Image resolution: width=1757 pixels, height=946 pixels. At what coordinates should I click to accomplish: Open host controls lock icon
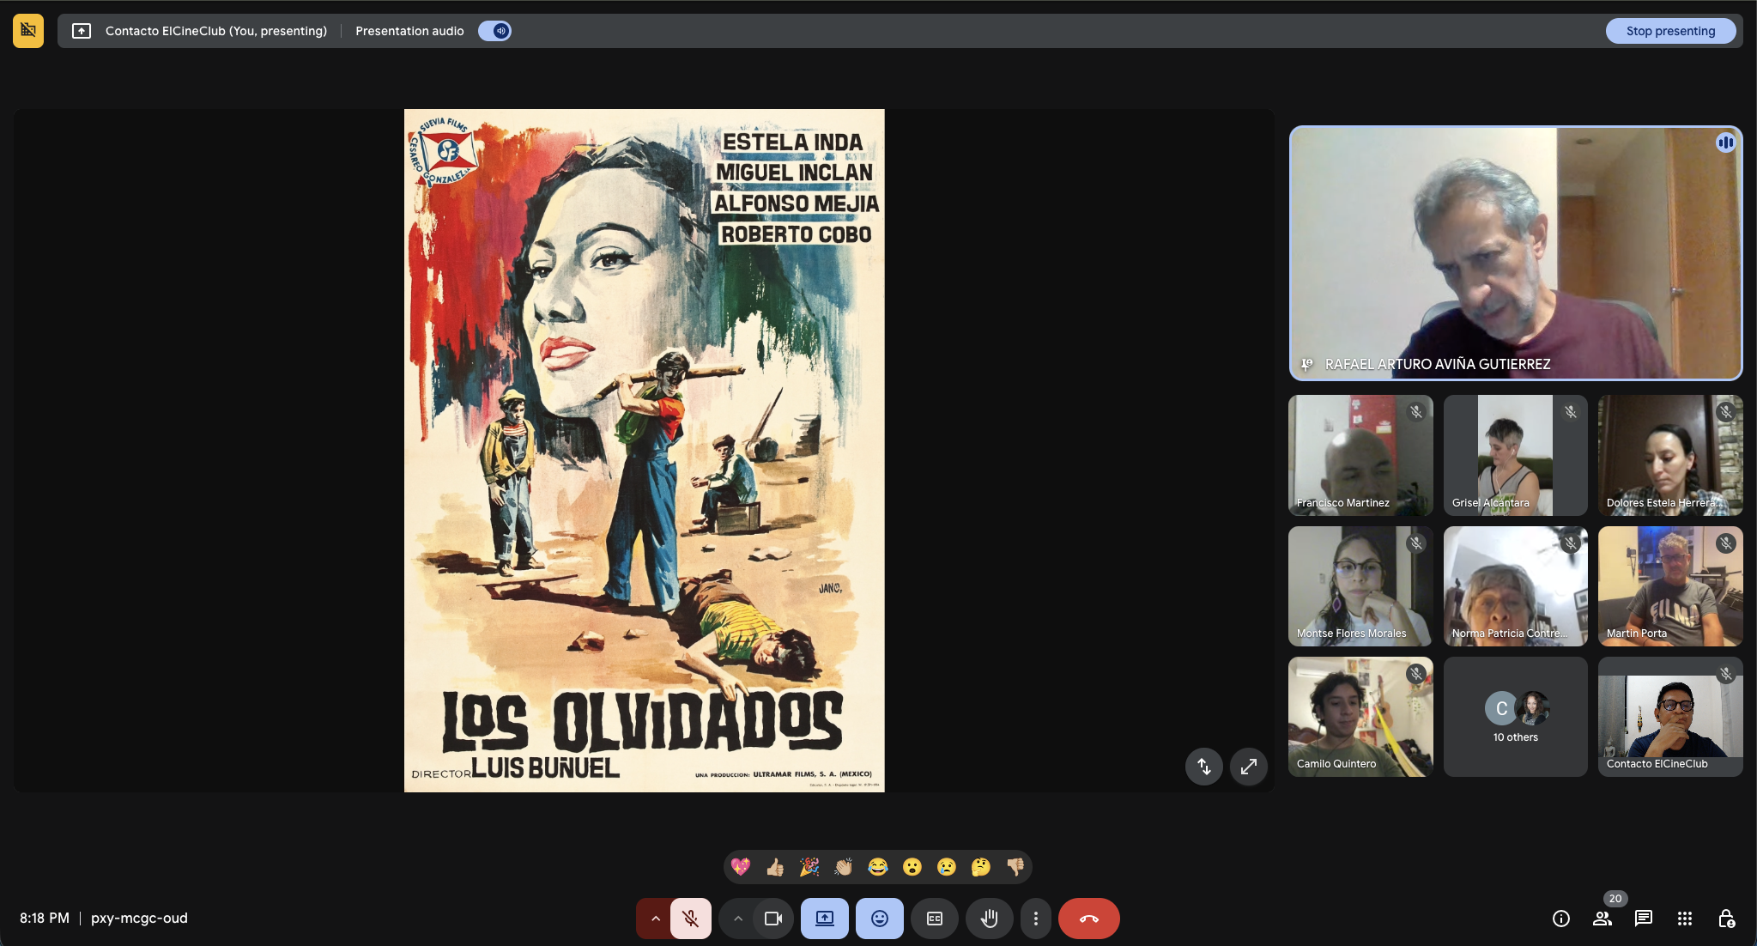[x=1726, y=919]
